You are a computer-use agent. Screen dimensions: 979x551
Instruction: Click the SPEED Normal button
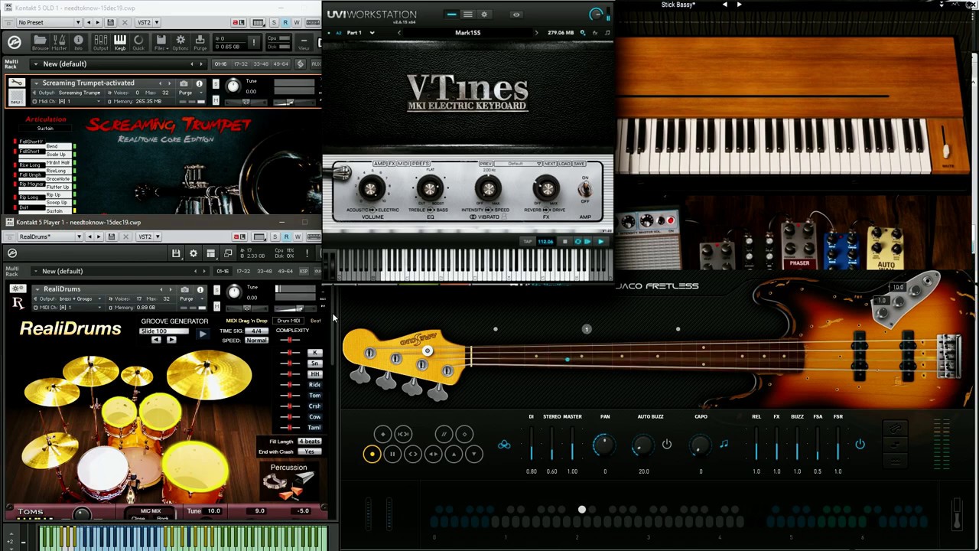(256, 341)
